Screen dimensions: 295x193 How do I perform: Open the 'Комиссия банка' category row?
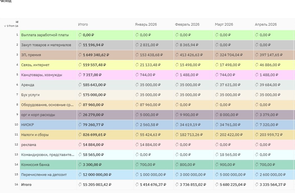pos(48,164)
